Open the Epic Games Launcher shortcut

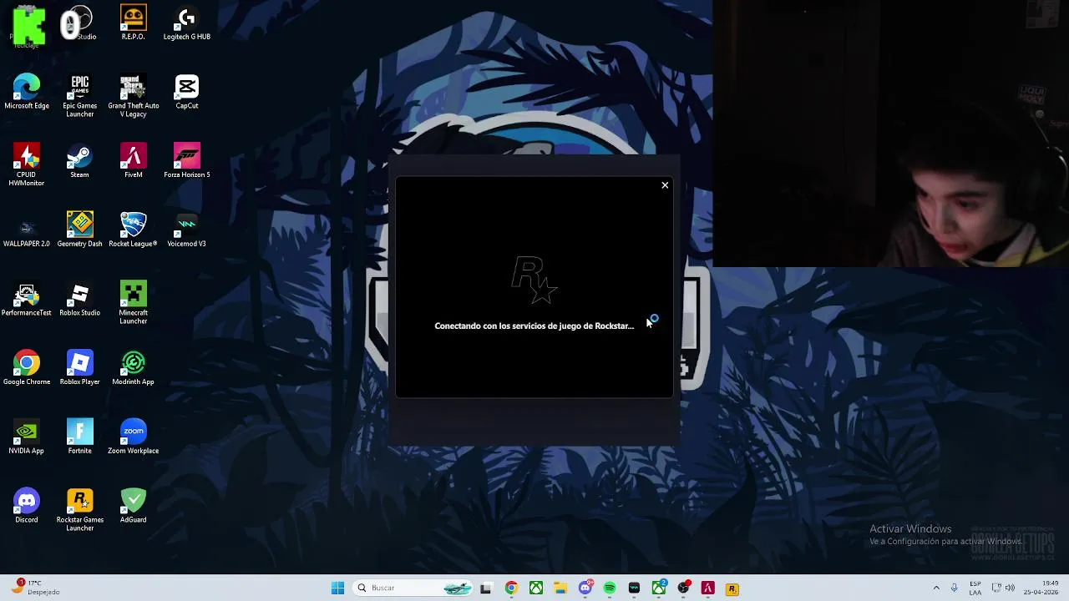pos(79,96)
